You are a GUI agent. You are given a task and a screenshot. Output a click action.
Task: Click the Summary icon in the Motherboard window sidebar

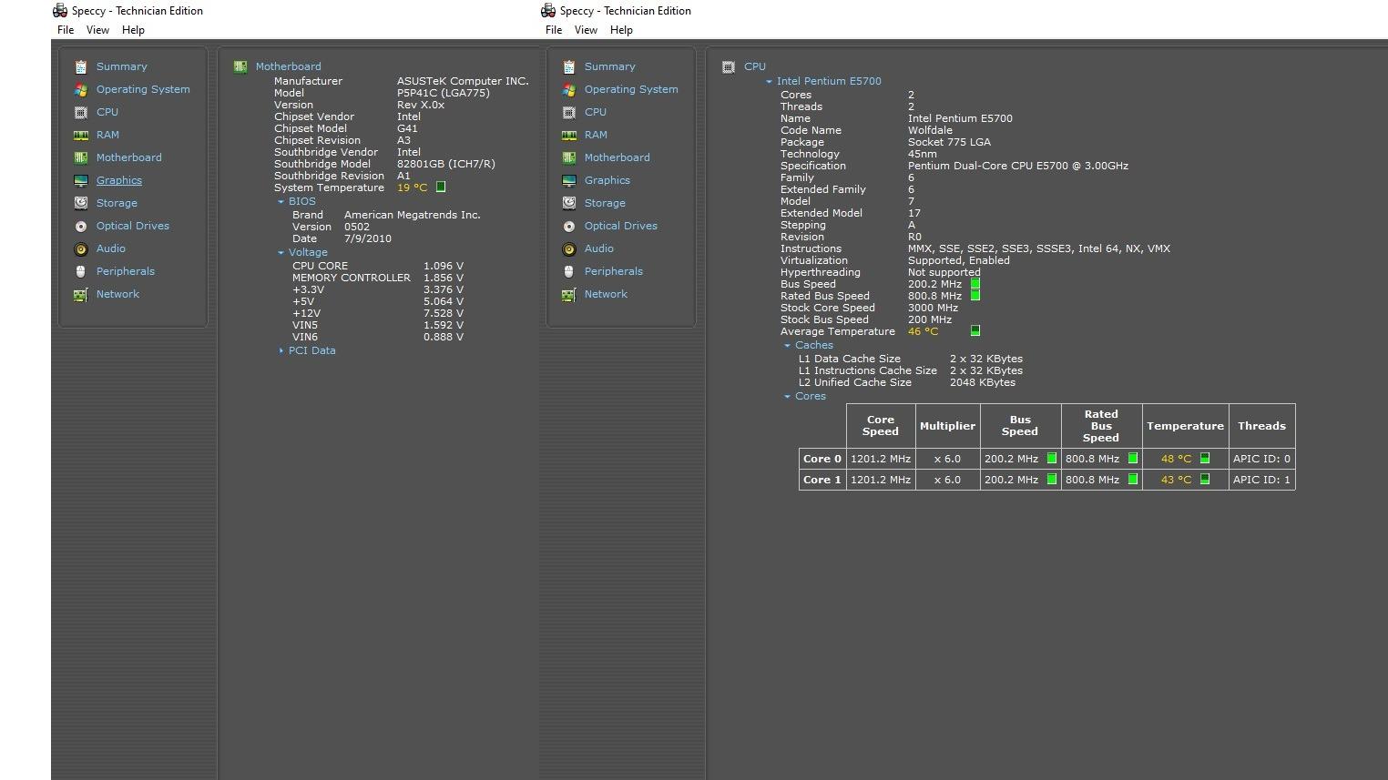81,66
